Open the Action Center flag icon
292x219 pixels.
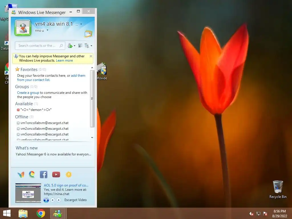pyautogui.click(x=265, y=214)
